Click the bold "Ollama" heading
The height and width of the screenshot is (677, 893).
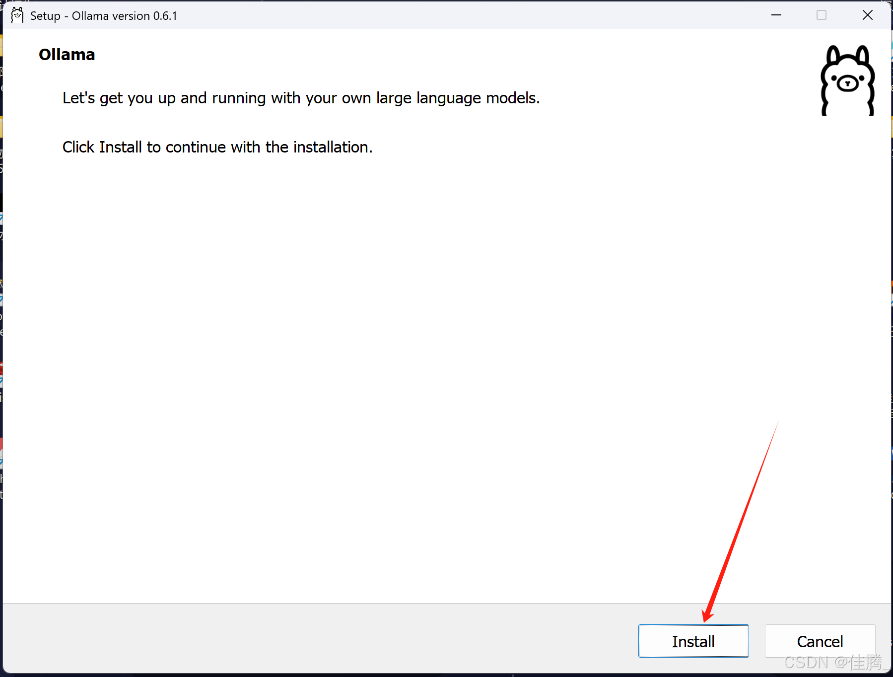point(67,55)
